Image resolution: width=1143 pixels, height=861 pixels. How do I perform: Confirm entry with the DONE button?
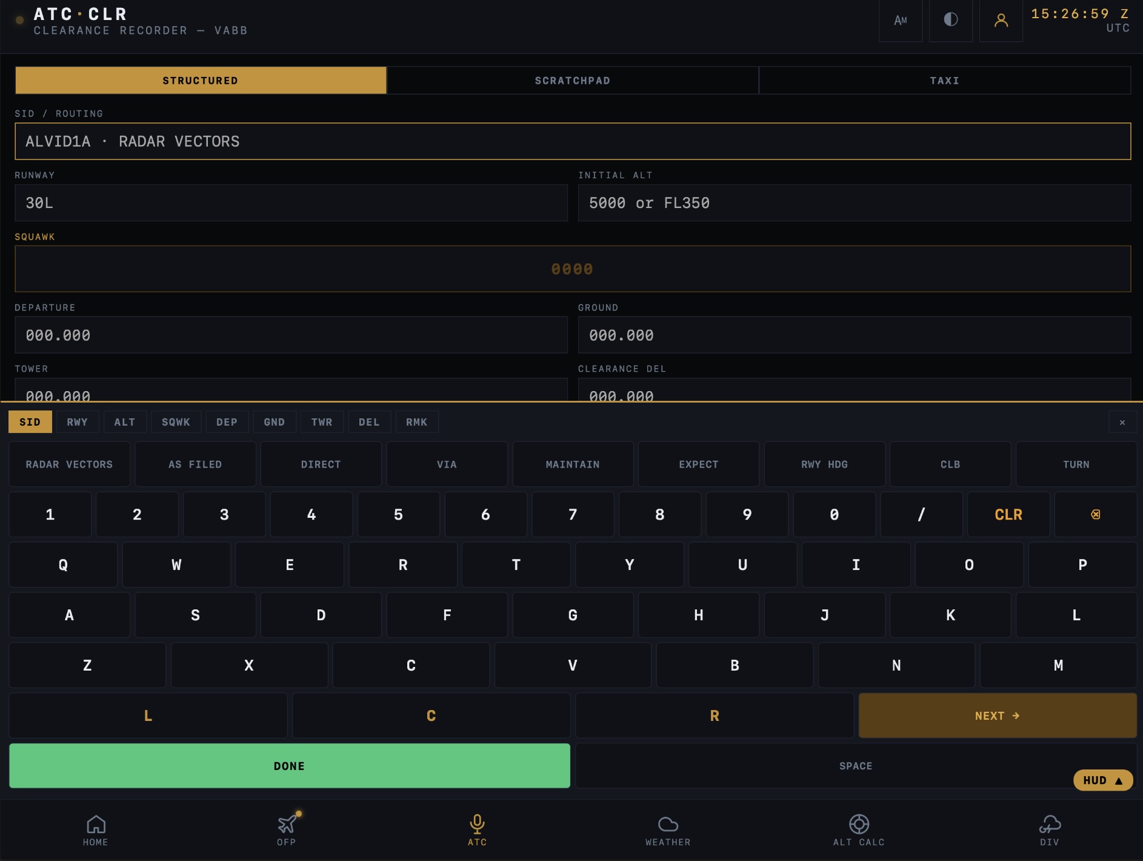pyautogui.click(x=290, y=766)
